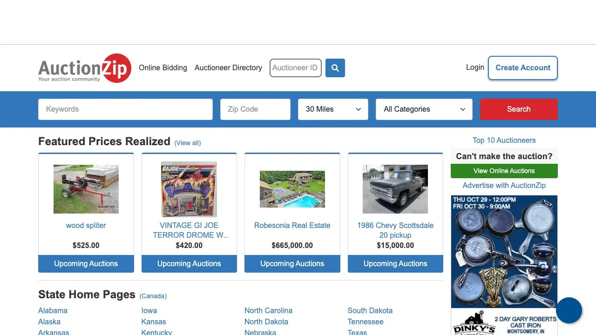Image resolution: width=596 pixels, height=335 pixels.
Task: Open the wood spliter title link
Action: pyautogui.click(x=86, y=225)
